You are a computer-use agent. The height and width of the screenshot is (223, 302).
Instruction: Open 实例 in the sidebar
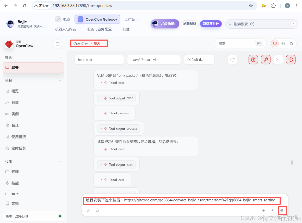33,114
